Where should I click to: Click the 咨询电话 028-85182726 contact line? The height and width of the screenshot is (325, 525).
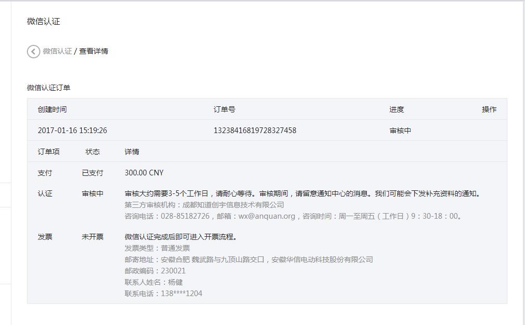pyautogui.click(x=294, y=216)
